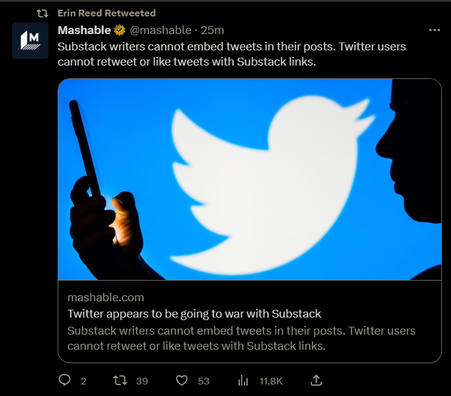Image resolution: width=451 pixels, height=396 pixels.
Task: Click the gold verified badge next to Mashable
Action: (x=120, y=30)
